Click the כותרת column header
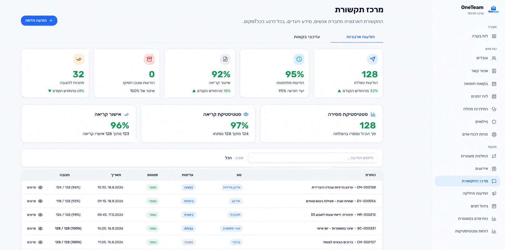 (x=370, y=175)
